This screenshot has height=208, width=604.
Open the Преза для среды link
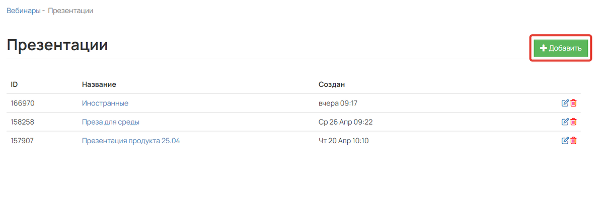(x=111, y=122)
